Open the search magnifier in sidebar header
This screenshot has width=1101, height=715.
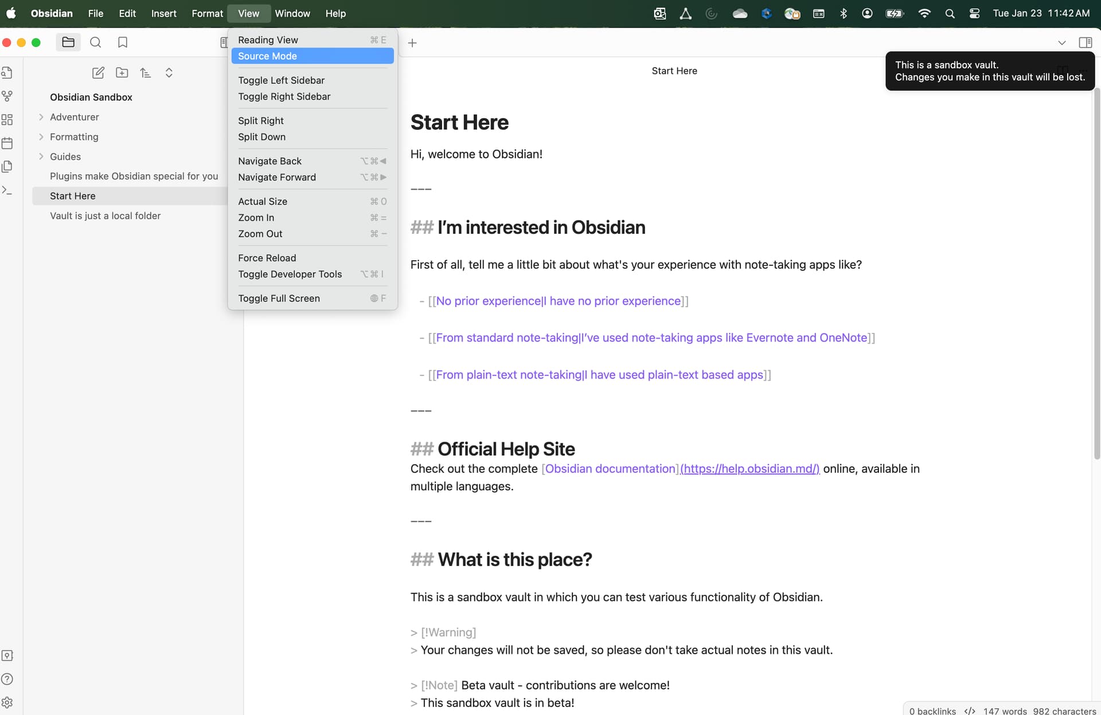95,42
